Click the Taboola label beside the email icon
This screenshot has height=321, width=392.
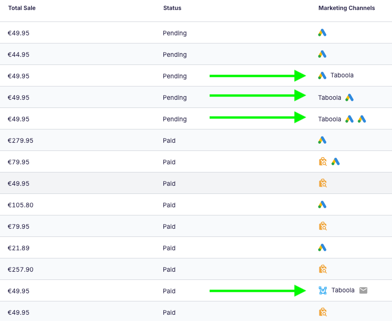[343, 290]
